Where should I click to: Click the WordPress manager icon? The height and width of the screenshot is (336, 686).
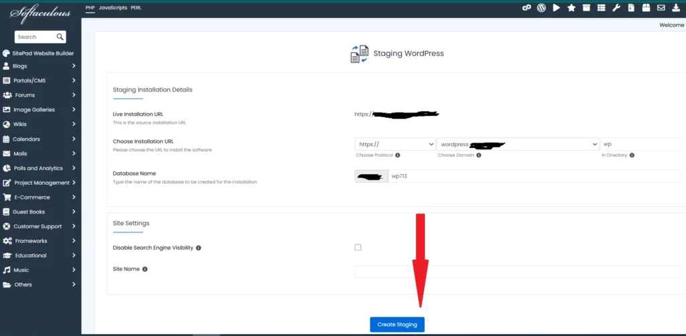tap(541, 8)
